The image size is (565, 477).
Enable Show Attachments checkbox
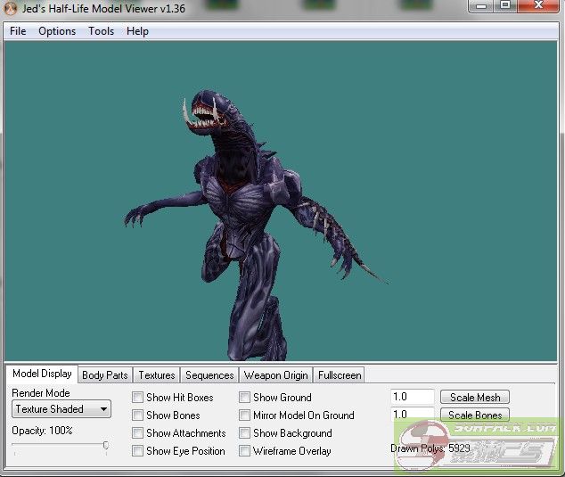pyautogui.click(x=138, y=433)
